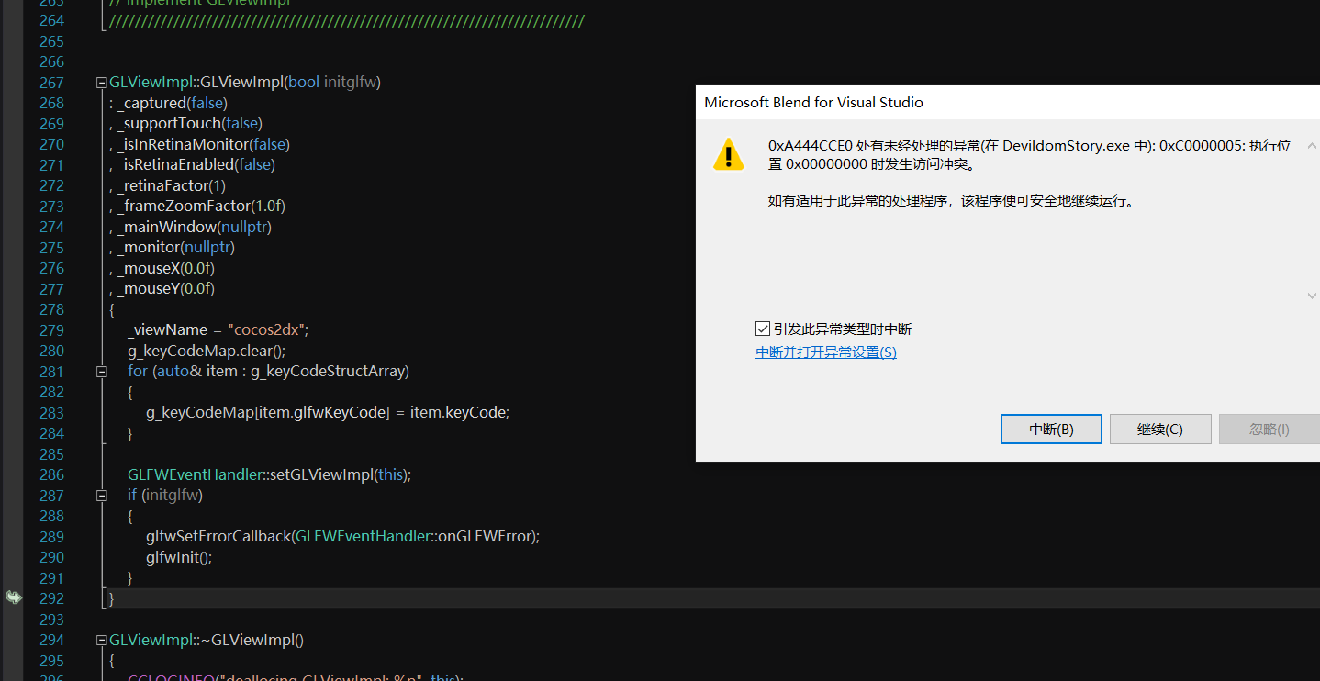The width and height of the screenshot is (1320, 681).
Task: Click the GLFWEventHandler::setGLViewImpl(this); line
Action: pos(269,474)
